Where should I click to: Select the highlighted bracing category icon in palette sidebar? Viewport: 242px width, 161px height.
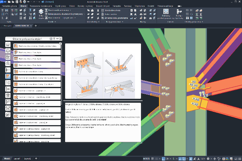click(x=8, y=76)
